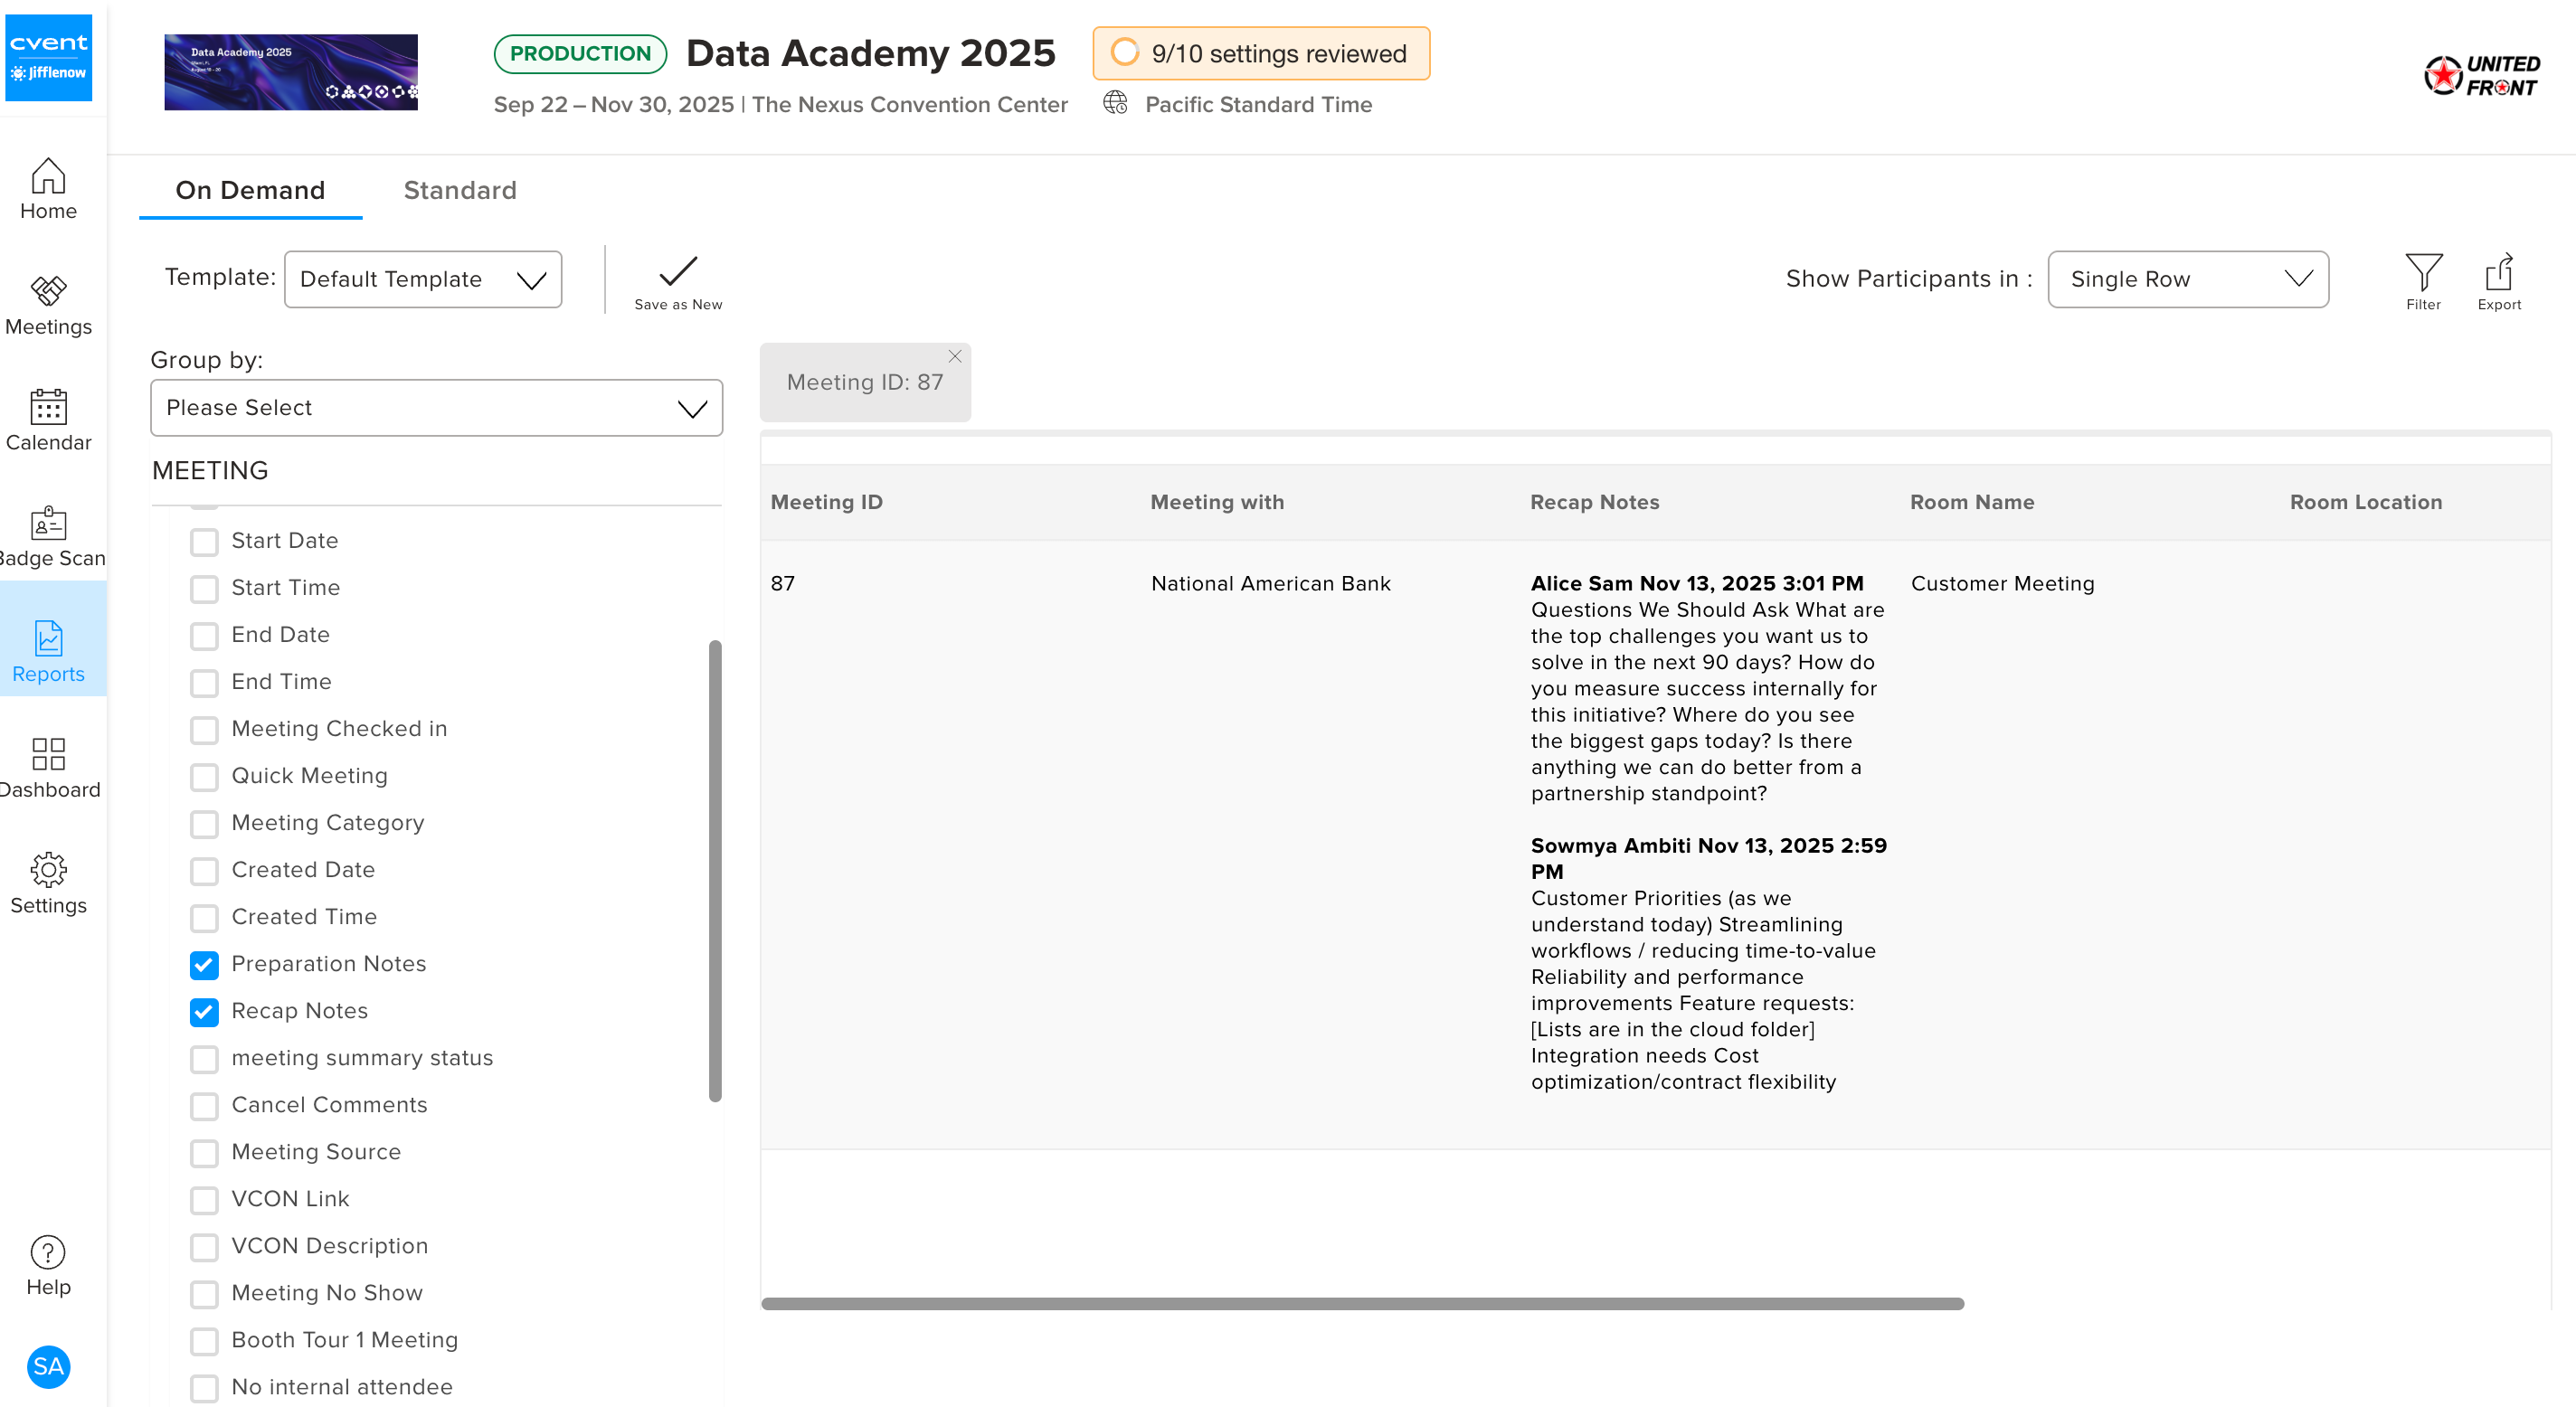
Task: Go to the Calendar sidebar icon
Action: tap(48, 420)
